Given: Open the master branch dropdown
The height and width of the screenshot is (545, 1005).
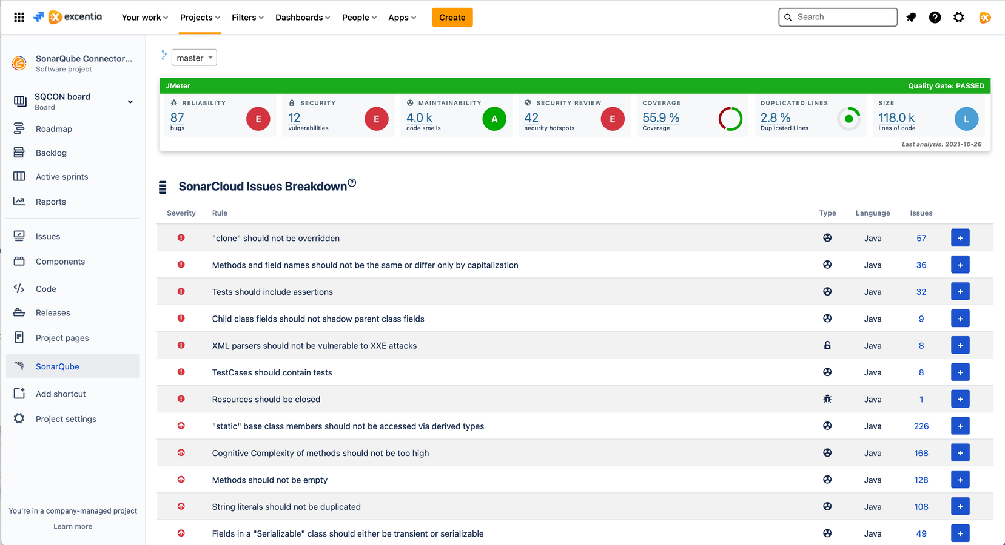Looking at the screenshot, I should (x=194, y=58).
